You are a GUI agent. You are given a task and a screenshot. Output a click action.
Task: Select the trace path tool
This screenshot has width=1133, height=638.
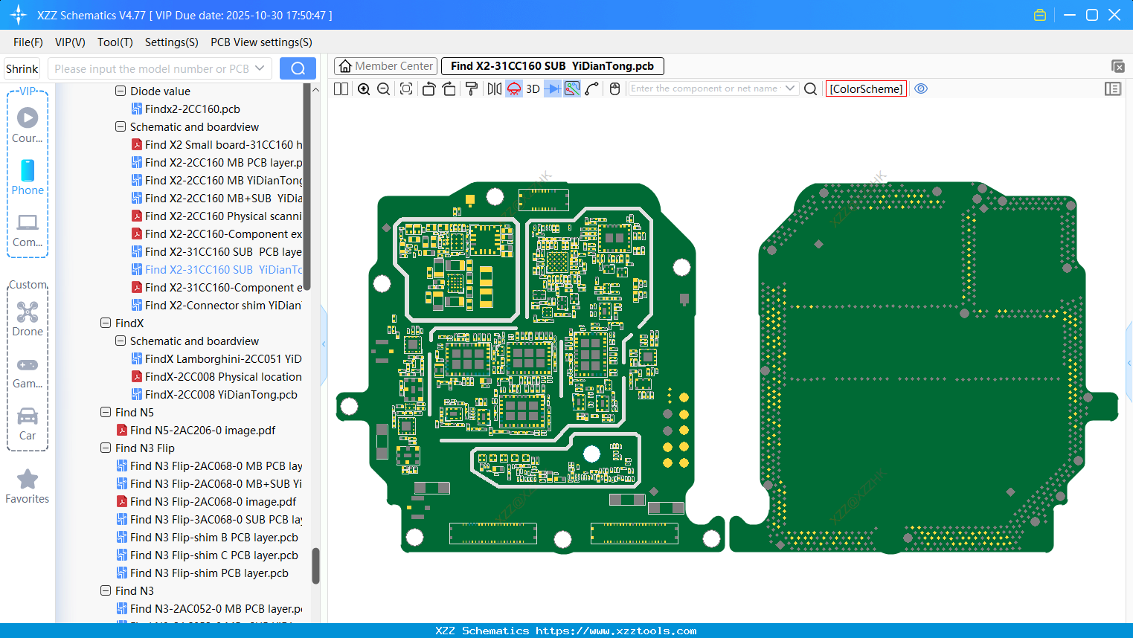click(592, 89)
